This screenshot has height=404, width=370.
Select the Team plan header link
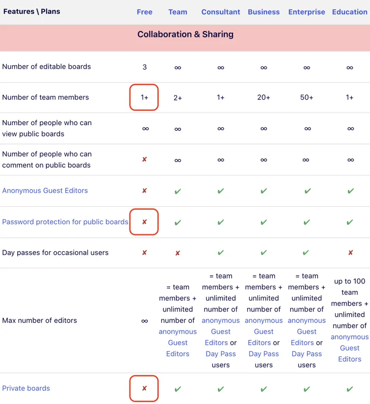click(178, 12)
